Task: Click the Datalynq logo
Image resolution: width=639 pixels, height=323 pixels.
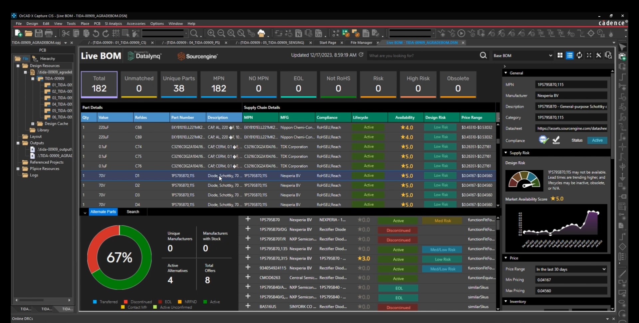Action: [145, 56]
